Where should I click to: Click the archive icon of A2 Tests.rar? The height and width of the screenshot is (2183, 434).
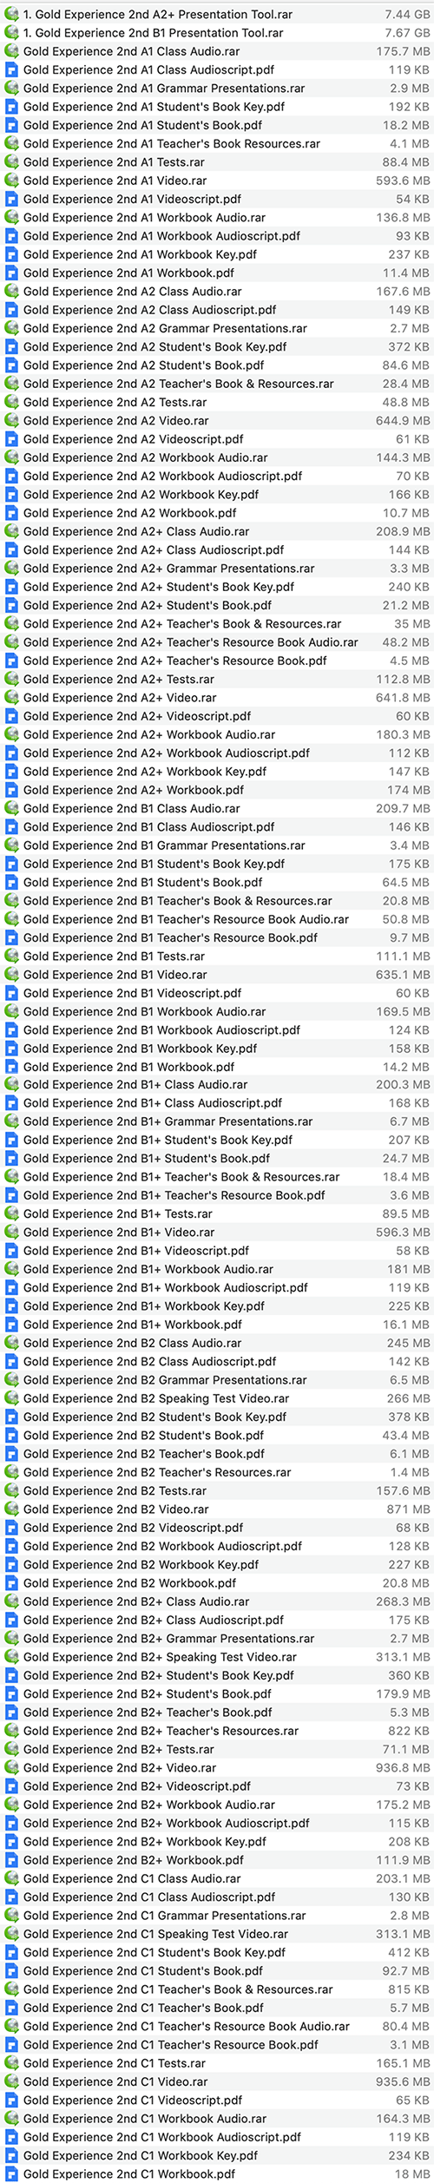click(11, 402)
